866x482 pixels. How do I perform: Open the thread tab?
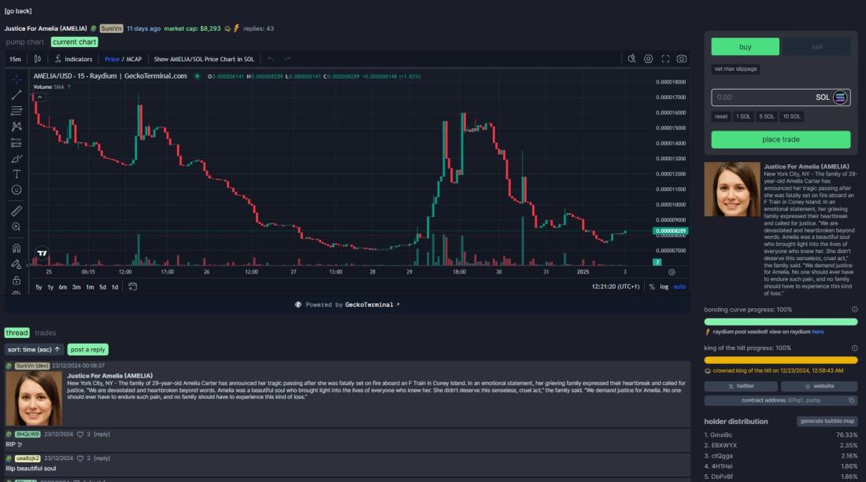pos(17,333)
